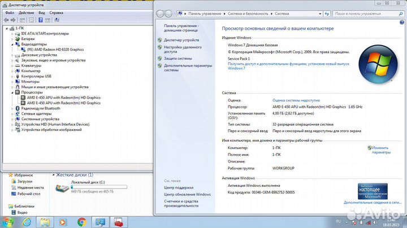
Task: Select the first AMD E-450 APU processor entry
Action: pyautogui.click(x=63, y=98)
